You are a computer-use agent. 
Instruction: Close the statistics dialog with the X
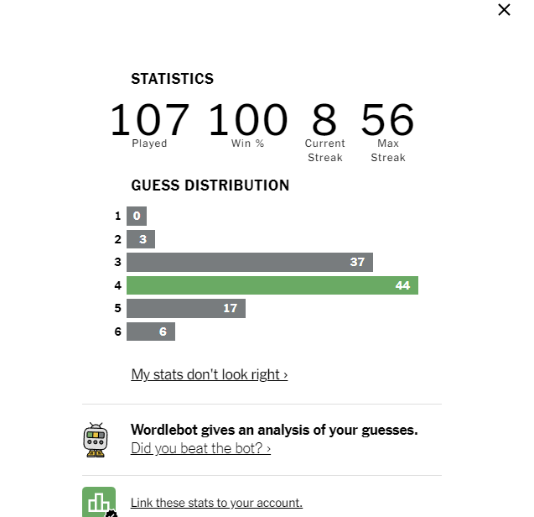pyautogui.click(x=504, y=9)
